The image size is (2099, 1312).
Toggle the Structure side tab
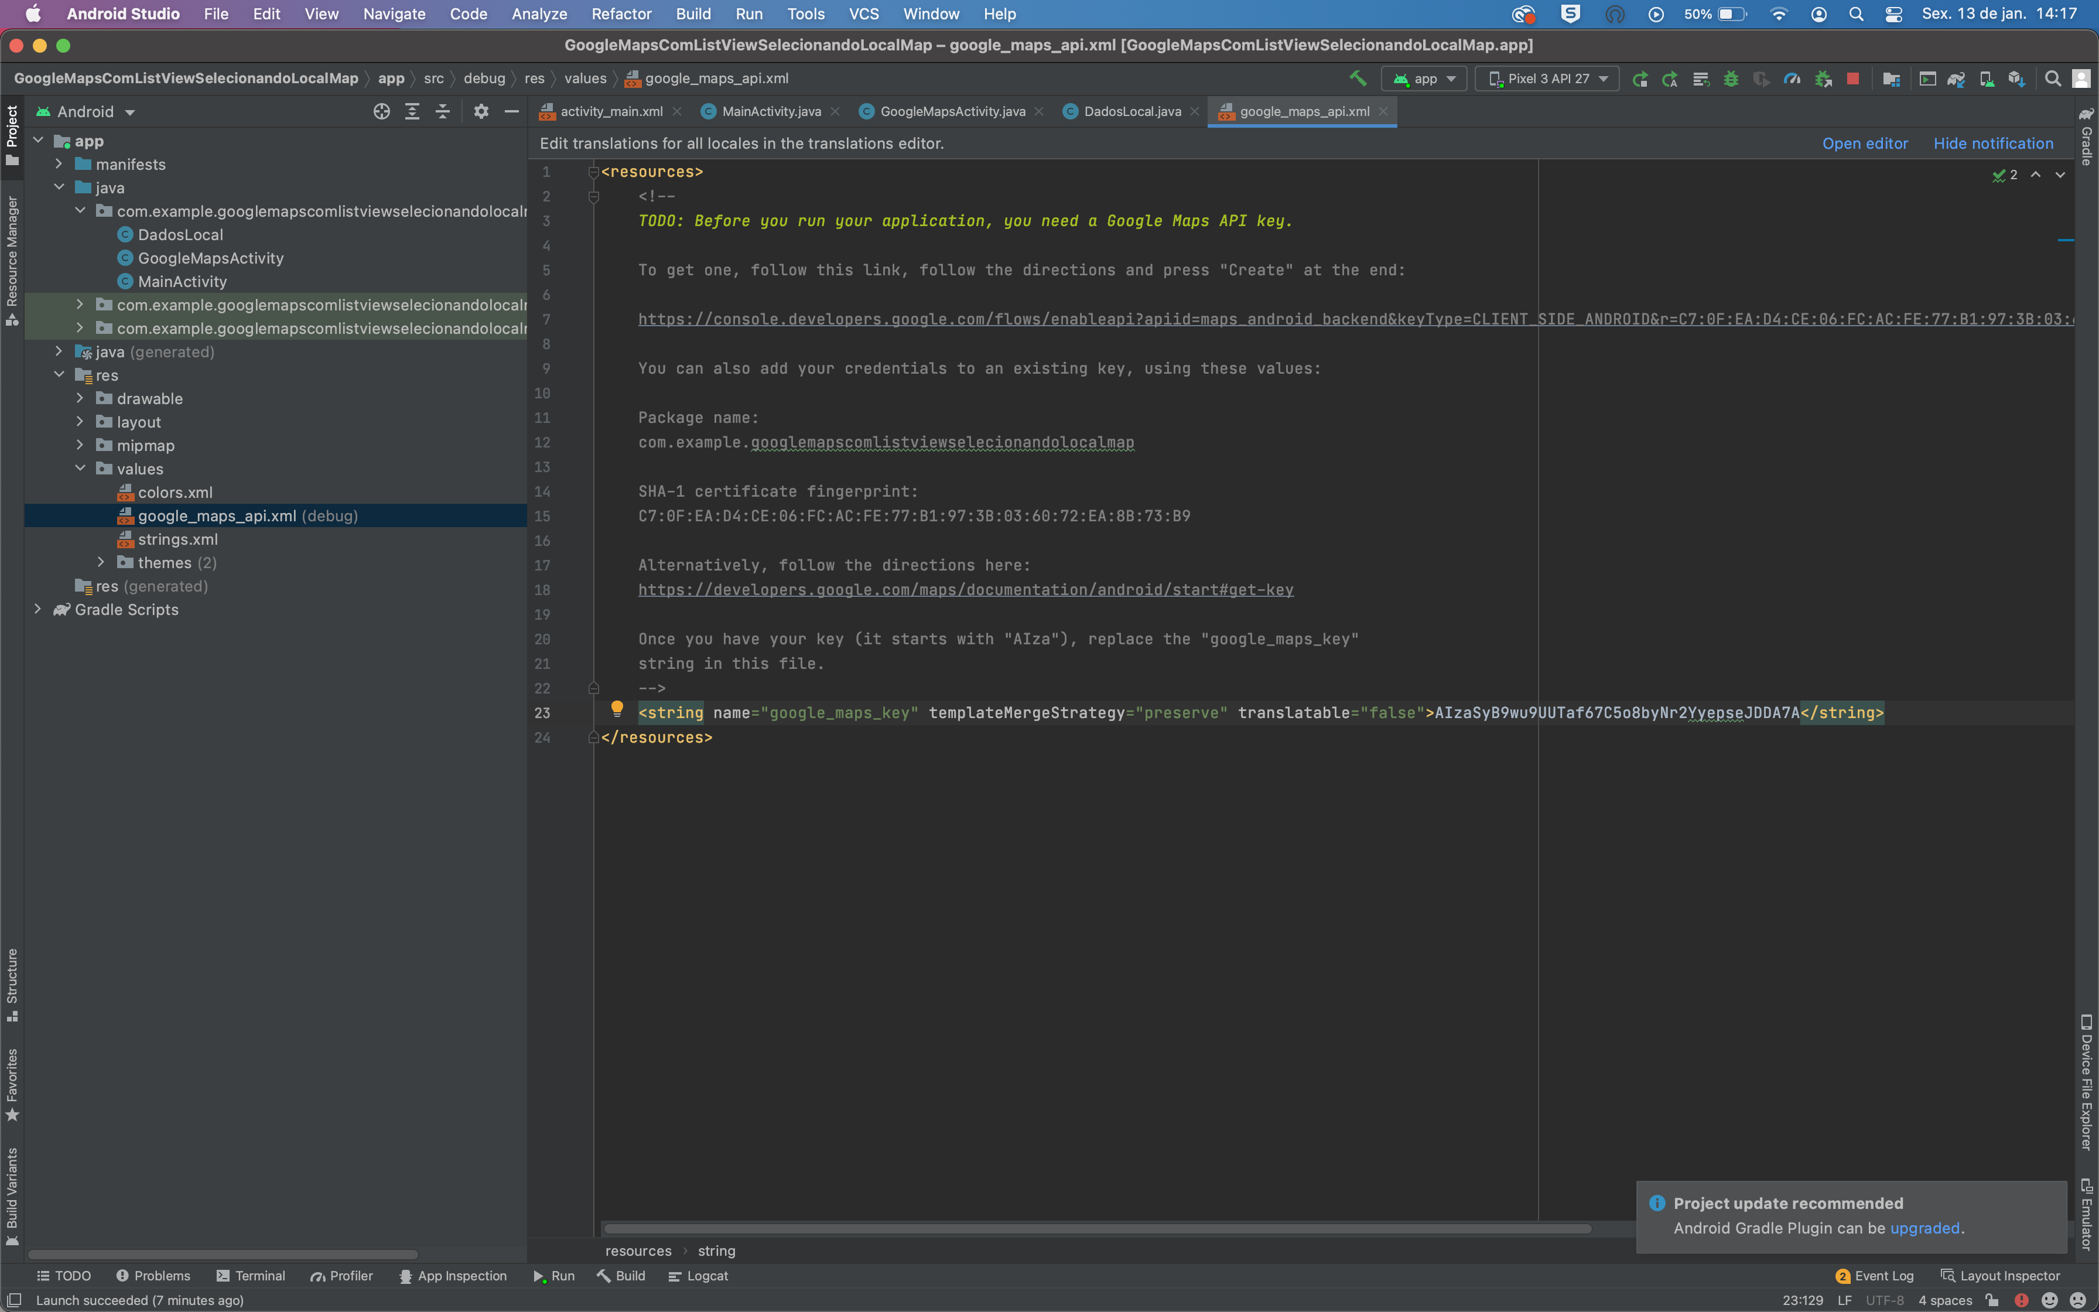(12, 985)
